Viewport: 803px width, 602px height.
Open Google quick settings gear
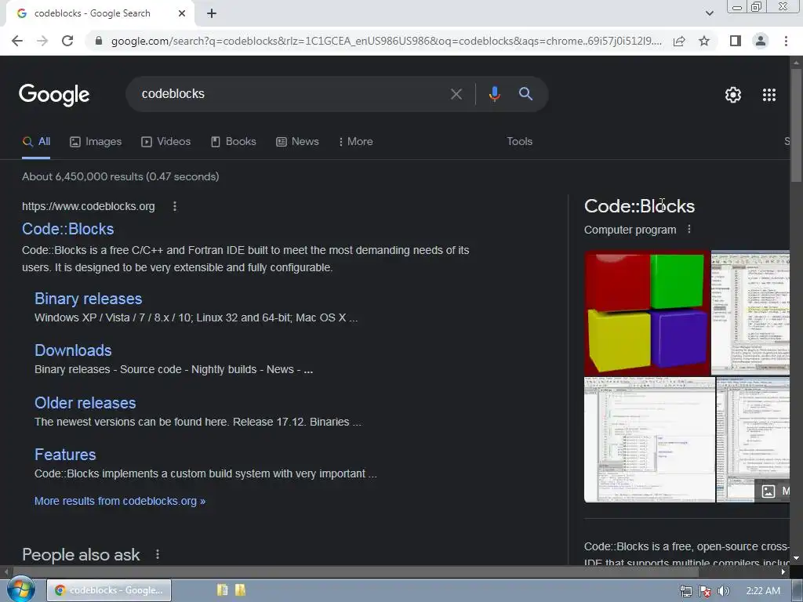coord(733,95)
